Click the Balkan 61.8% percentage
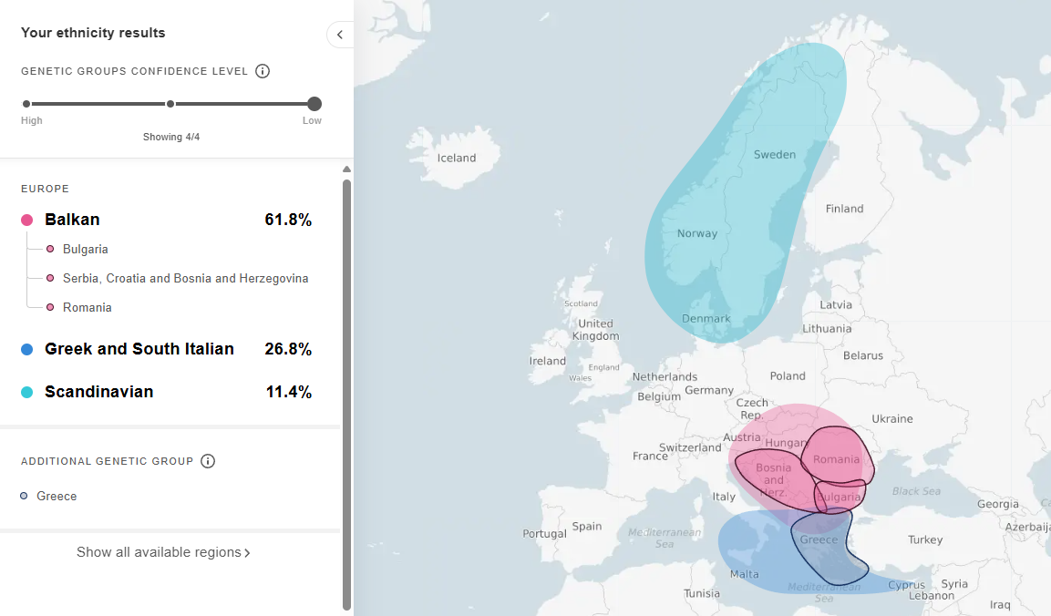1051x616 pixels. coord(288,220)
